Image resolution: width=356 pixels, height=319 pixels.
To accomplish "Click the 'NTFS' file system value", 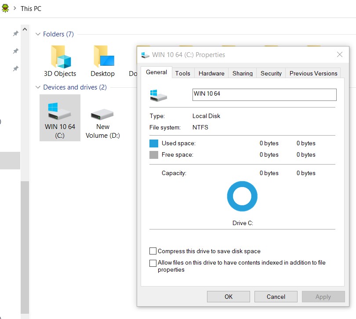I will pyautogui.click(x=200, y=127).
